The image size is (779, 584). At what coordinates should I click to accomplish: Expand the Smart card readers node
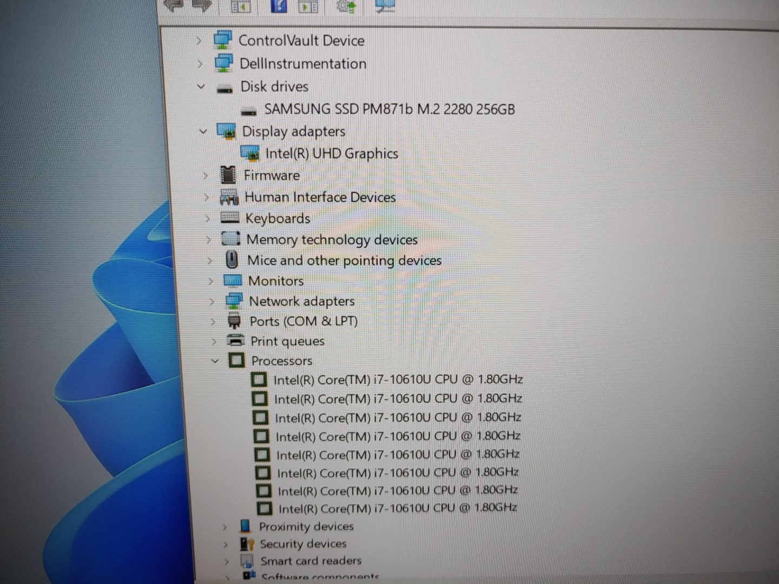[x=227, y=561]
